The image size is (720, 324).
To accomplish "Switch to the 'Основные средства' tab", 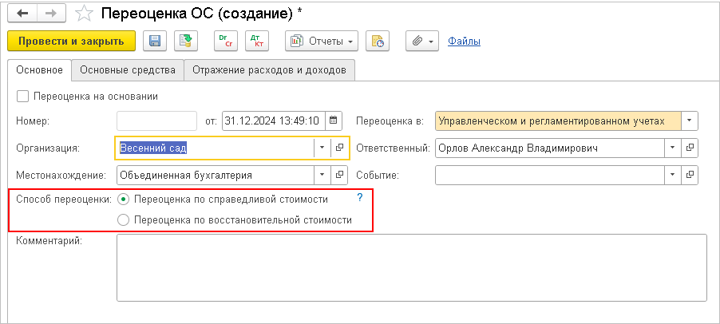I will coord(128,70).
